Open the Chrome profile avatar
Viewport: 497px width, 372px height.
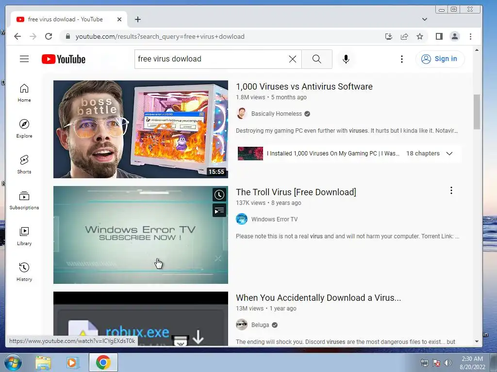point(454,36)
